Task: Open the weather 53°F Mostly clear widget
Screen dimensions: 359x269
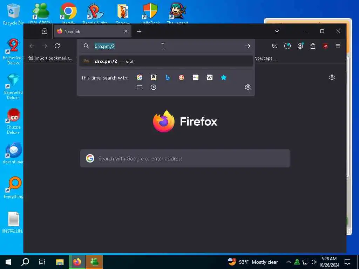Action: coord(253,262)
